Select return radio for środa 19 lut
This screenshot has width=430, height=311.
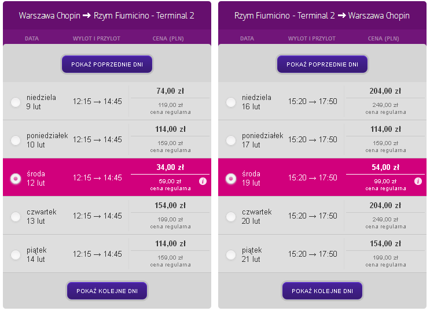point(231,179)
